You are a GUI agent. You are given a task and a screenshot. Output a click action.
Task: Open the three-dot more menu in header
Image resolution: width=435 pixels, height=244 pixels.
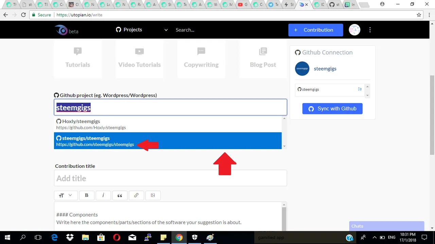pyautogui.click(x=370, y=30)
